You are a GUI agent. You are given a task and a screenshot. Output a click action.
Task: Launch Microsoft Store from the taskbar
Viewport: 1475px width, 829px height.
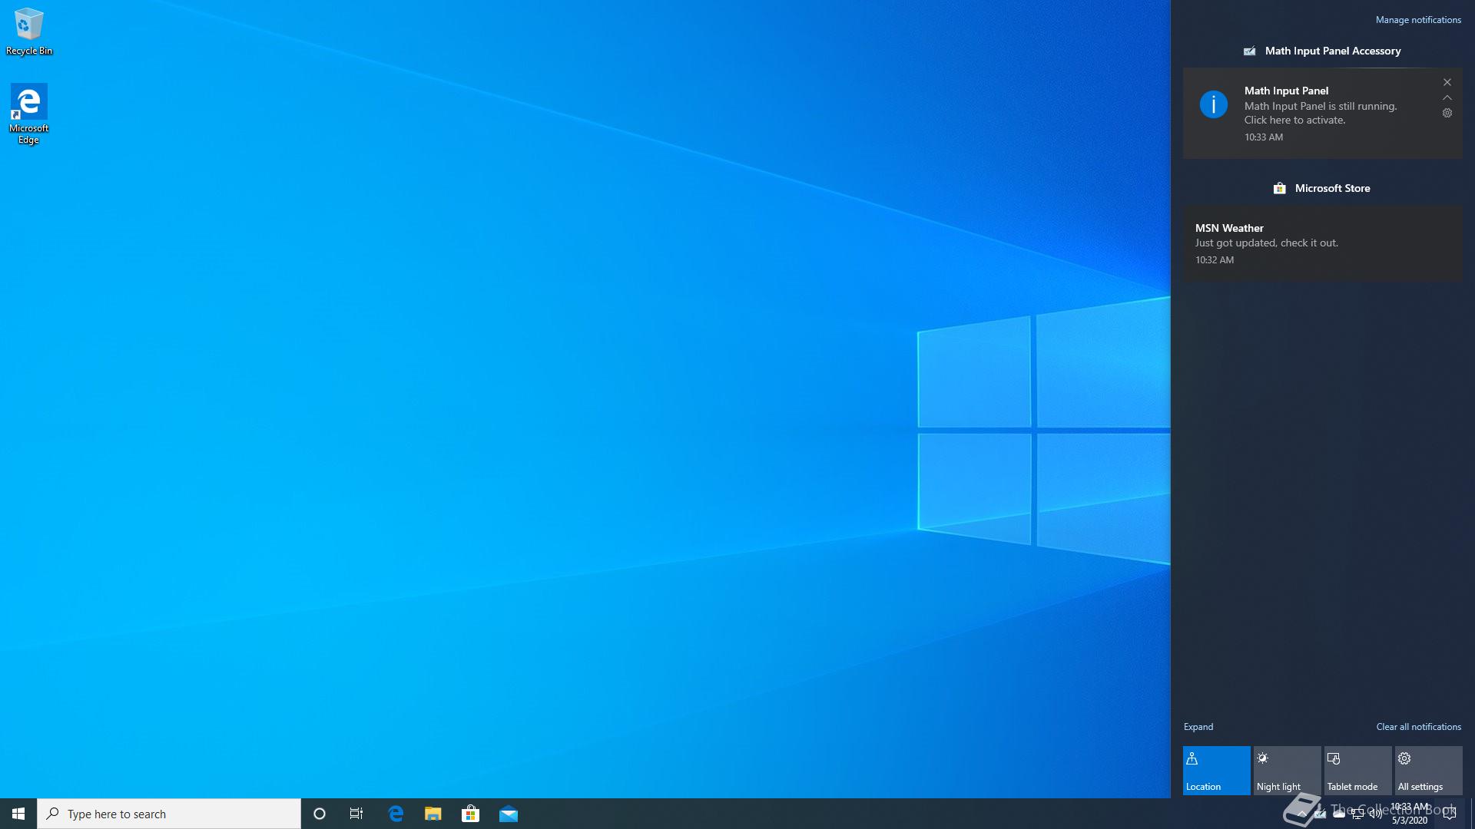[x=470, y=814]
